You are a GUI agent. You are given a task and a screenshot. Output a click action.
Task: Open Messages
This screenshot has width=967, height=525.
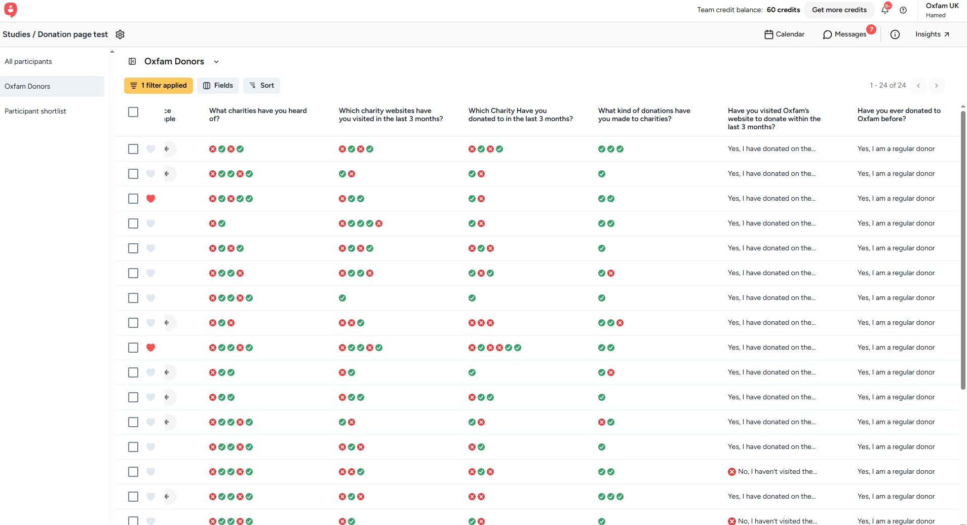(845, 34)
